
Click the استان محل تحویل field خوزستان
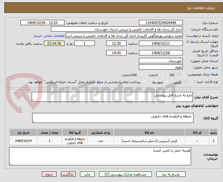tap(161, 61)
